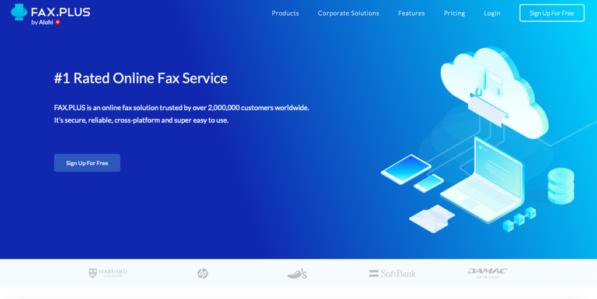Click the outlined Sign Up For Free header button

pyautogui.click(x=552, y=13)
